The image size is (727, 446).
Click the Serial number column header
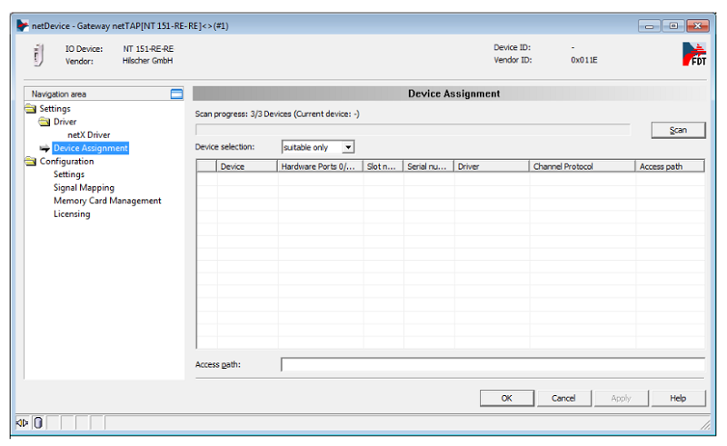pyautogui.click(x=428, y=166)
